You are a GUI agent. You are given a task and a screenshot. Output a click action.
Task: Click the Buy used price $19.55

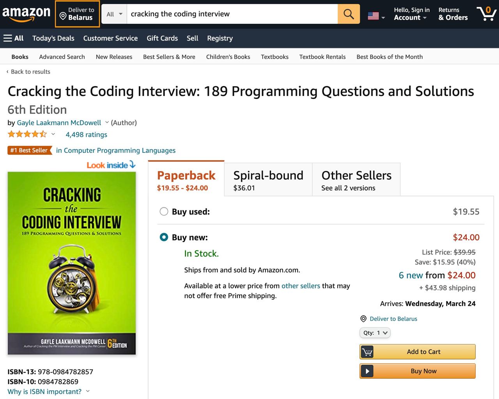pos(466,212)
